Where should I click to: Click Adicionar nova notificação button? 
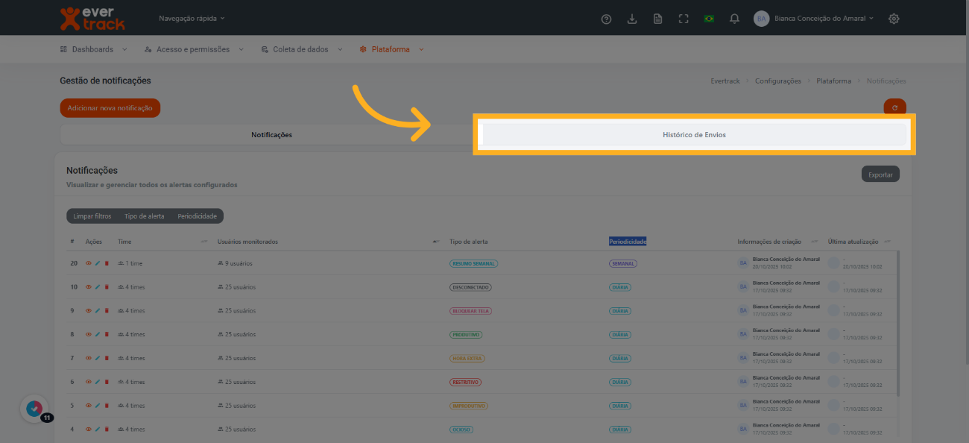point(110,108)
